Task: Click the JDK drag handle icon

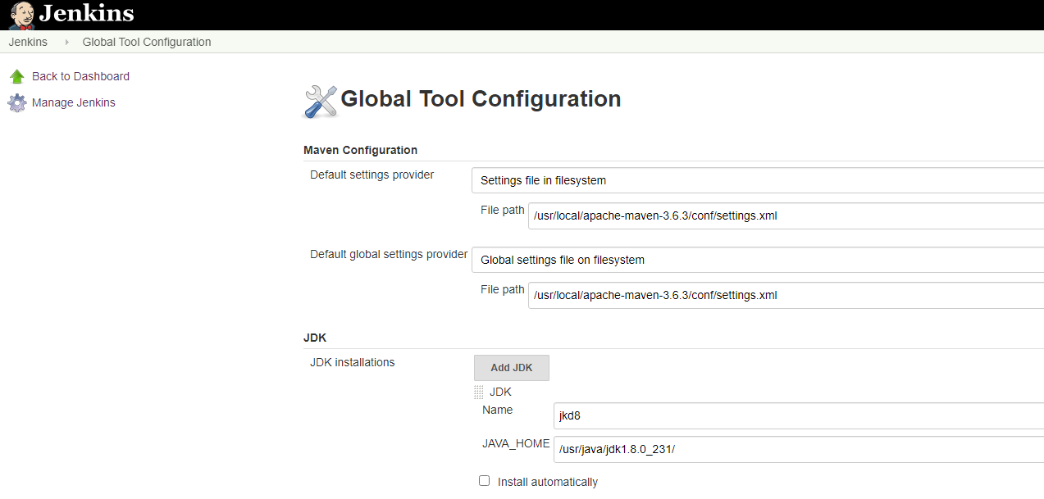Action: tap(479, 392)
